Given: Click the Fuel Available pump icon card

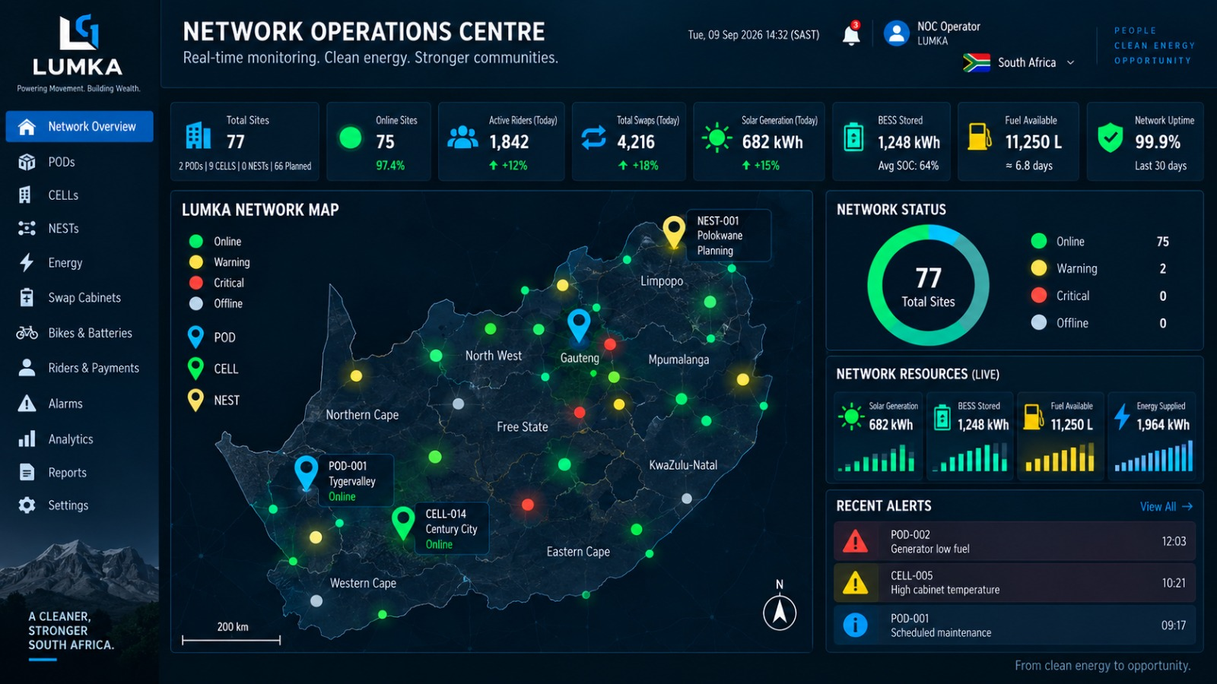Looking at the screenshot, I should pyautogui.click(x=979, y=137).
